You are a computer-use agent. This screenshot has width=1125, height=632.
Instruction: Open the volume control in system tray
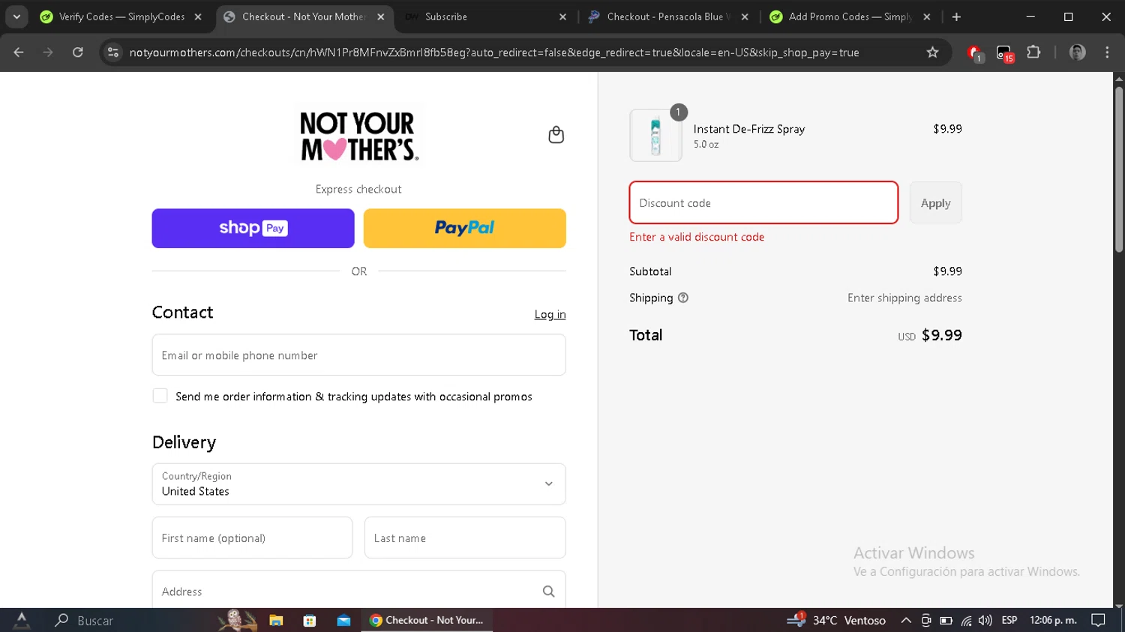985,621
